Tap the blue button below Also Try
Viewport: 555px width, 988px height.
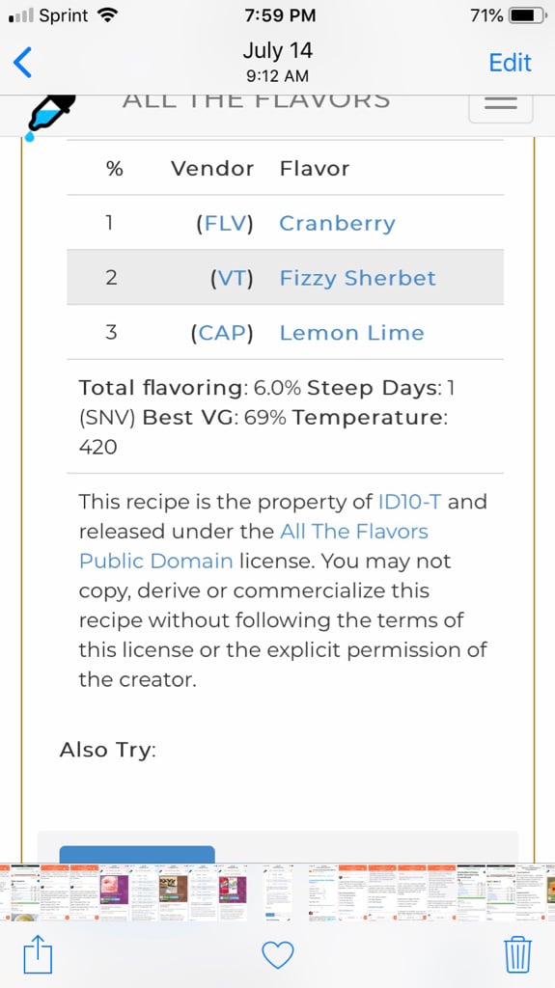pos(137,855)
